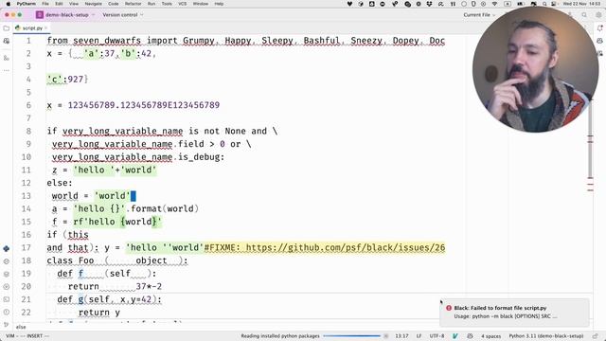Screen dimensions: 606x341
Task: Open the Current File run configuration dropdown
Action: [479, 15]
